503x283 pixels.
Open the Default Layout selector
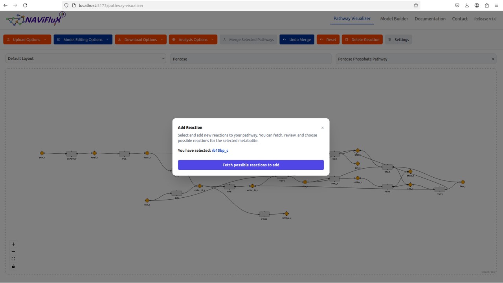coord(86,59)
